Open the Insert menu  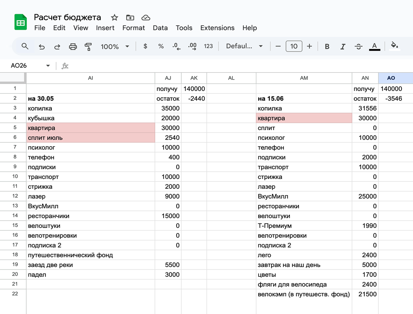click(105, 28)
